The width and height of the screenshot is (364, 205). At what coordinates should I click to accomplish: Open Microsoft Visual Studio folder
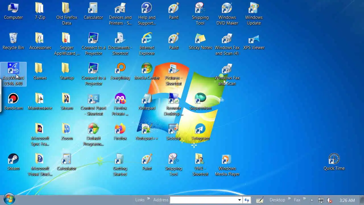tap(40, 165)
